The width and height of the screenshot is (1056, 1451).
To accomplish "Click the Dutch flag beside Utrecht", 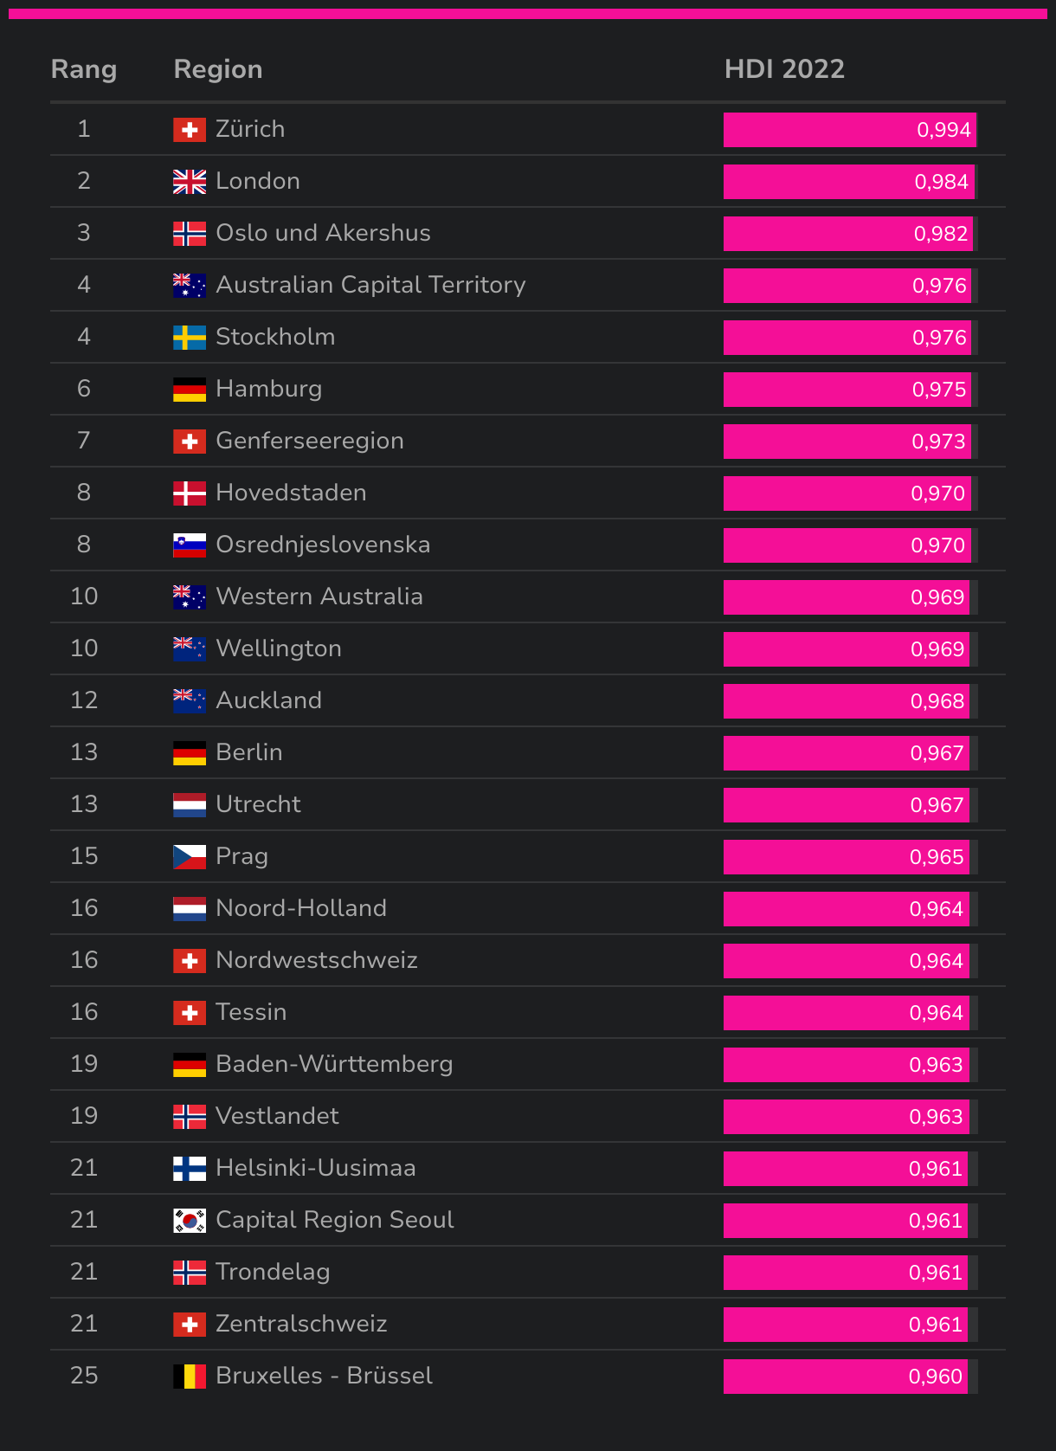I will pos(190,805).
